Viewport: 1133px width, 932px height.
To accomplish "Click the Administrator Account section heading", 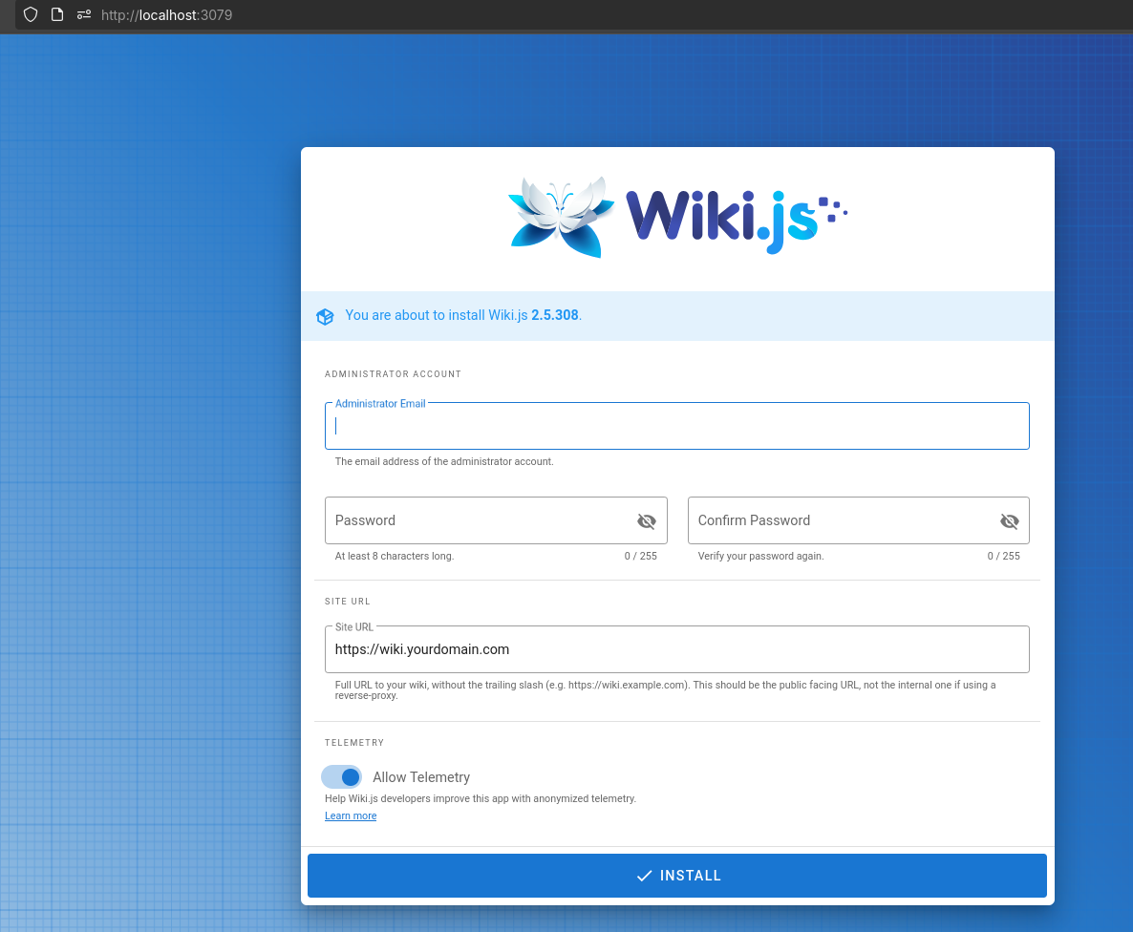I will (x=393, y=374).
